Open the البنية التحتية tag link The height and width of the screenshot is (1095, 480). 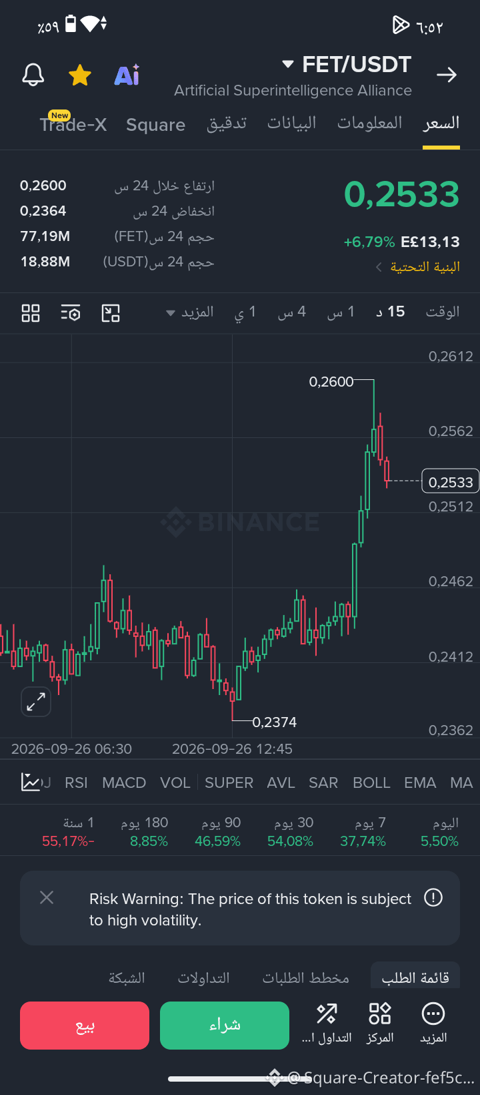pos(418,267)
